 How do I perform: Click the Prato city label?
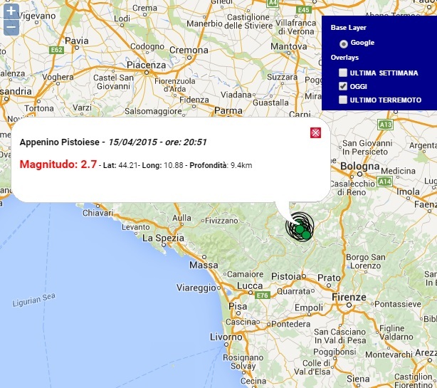coord(329,278)
